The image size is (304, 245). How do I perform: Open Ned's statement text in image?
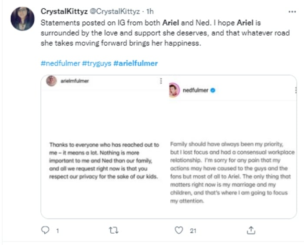[x=232, y=172]
